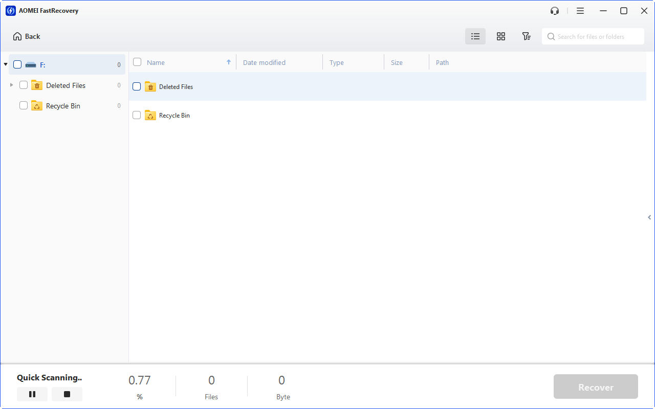
Task: Click the Name column sort arrow
Action: pyautogui.click(x=229, y=62)
